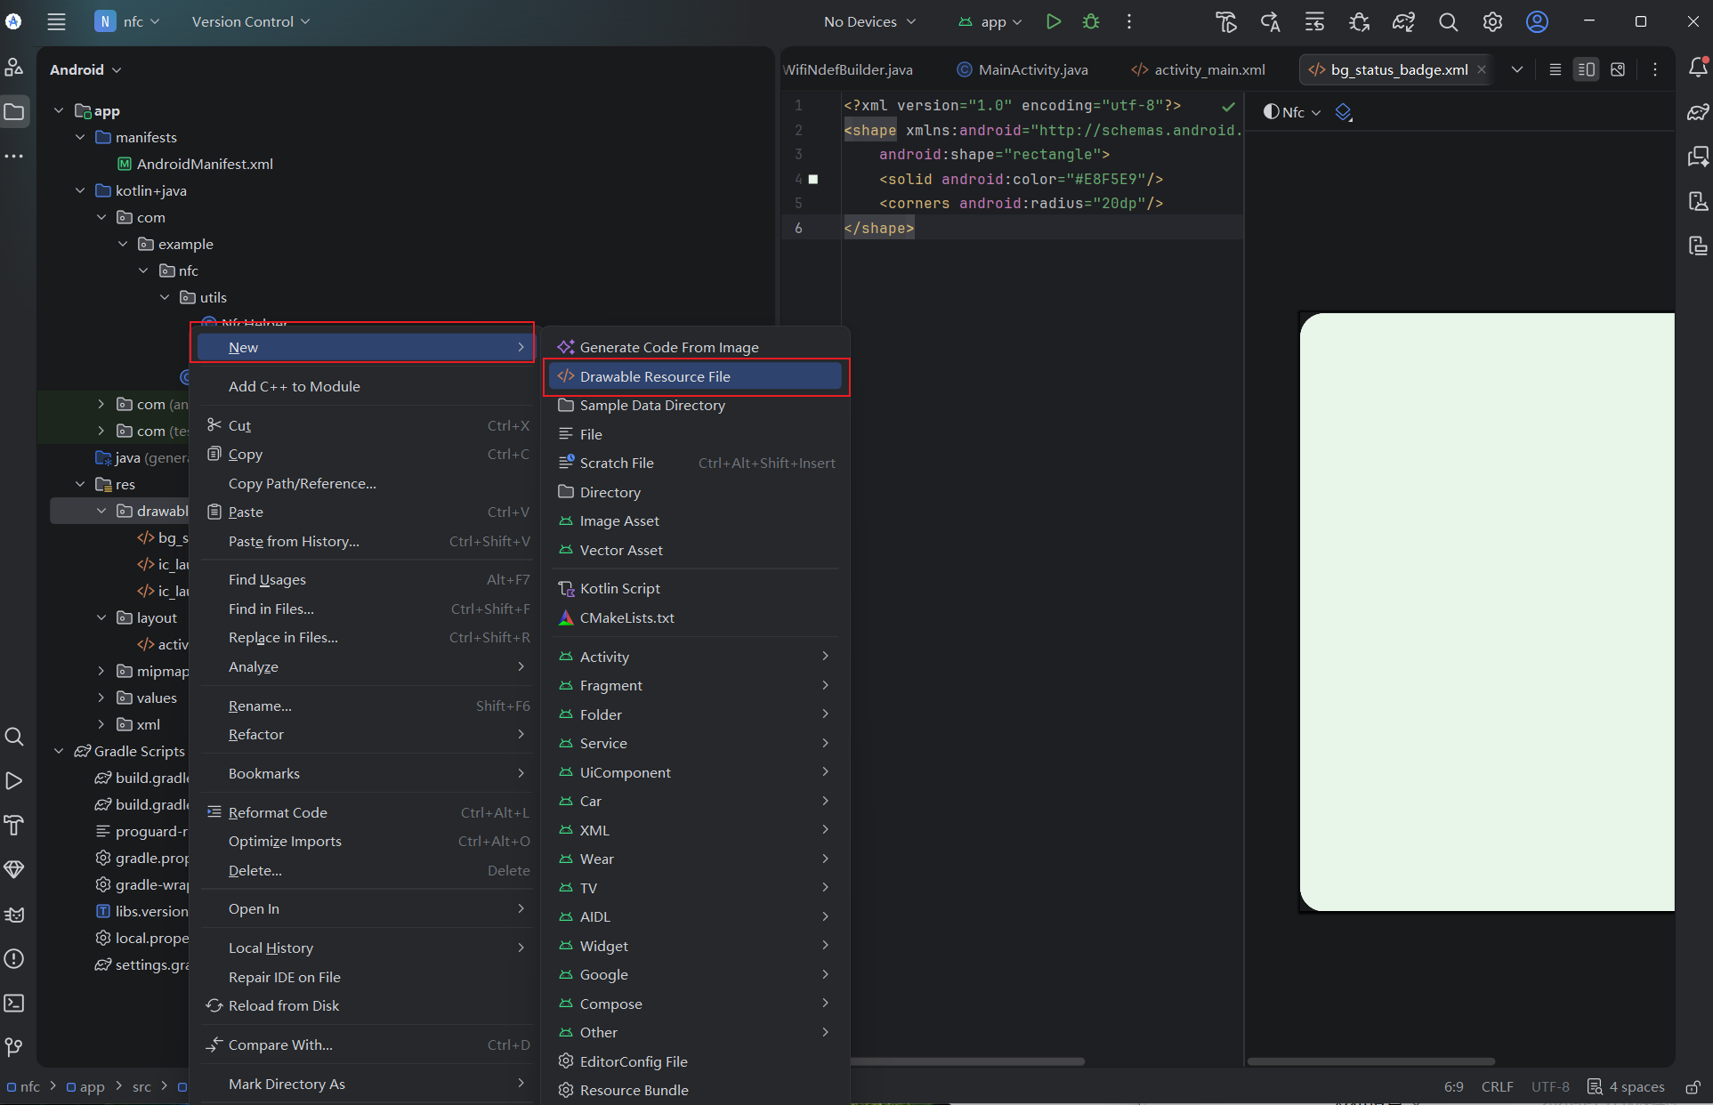The width and height of the screenshot is (1713, 1105).
Task: Open Version Control git tool window
Action: point(14,1047)
